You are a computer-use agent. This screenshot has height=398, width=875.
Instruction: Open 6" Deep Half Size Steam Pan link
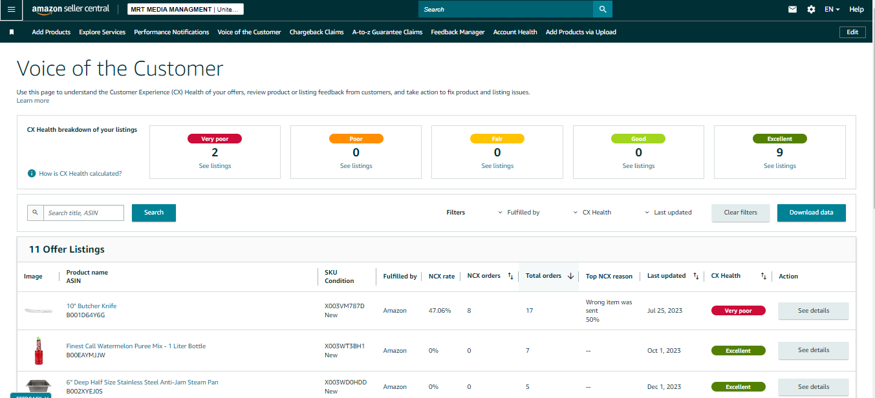[142, 382]
